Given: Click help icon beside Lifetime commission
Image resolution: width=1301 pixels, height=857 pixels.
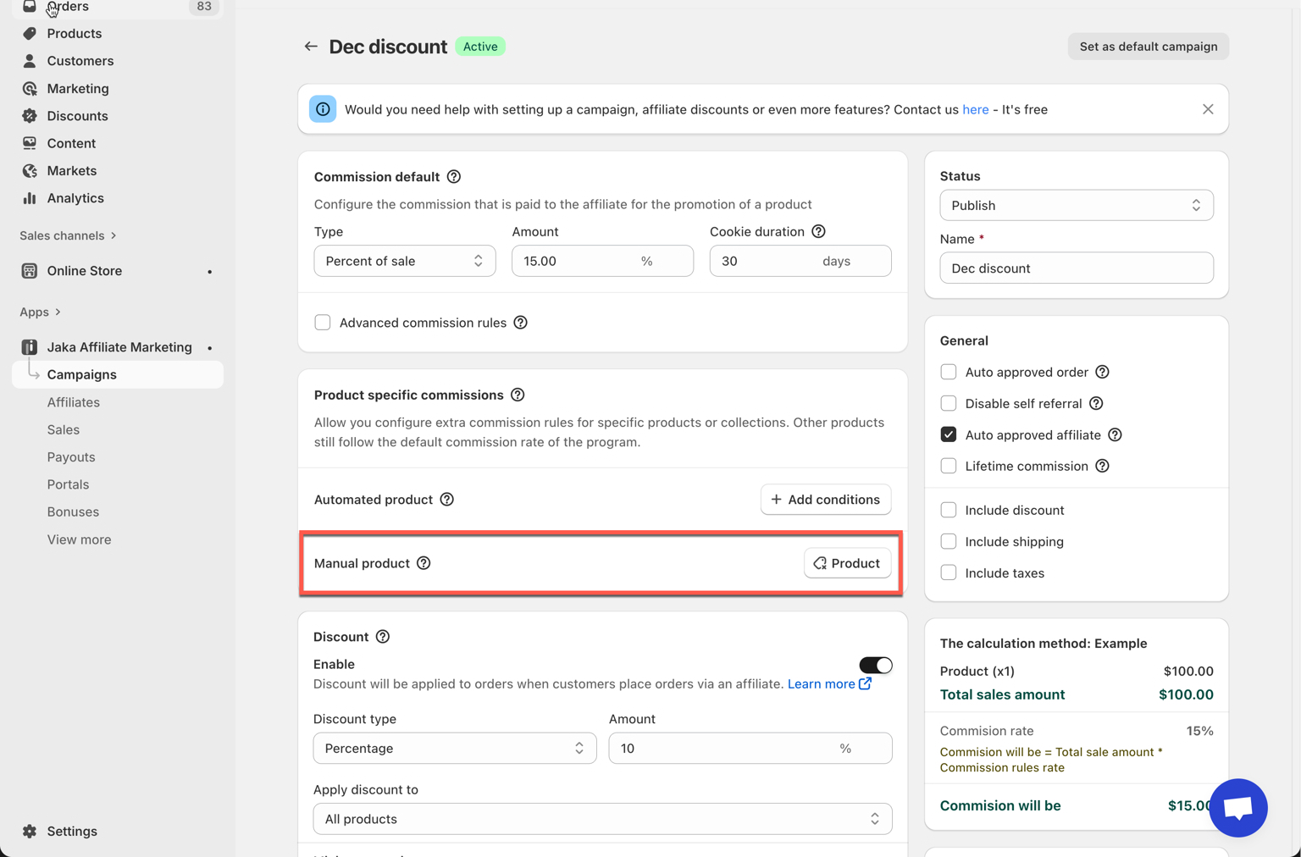Looking at the screenshot, I should [1102, 466].
